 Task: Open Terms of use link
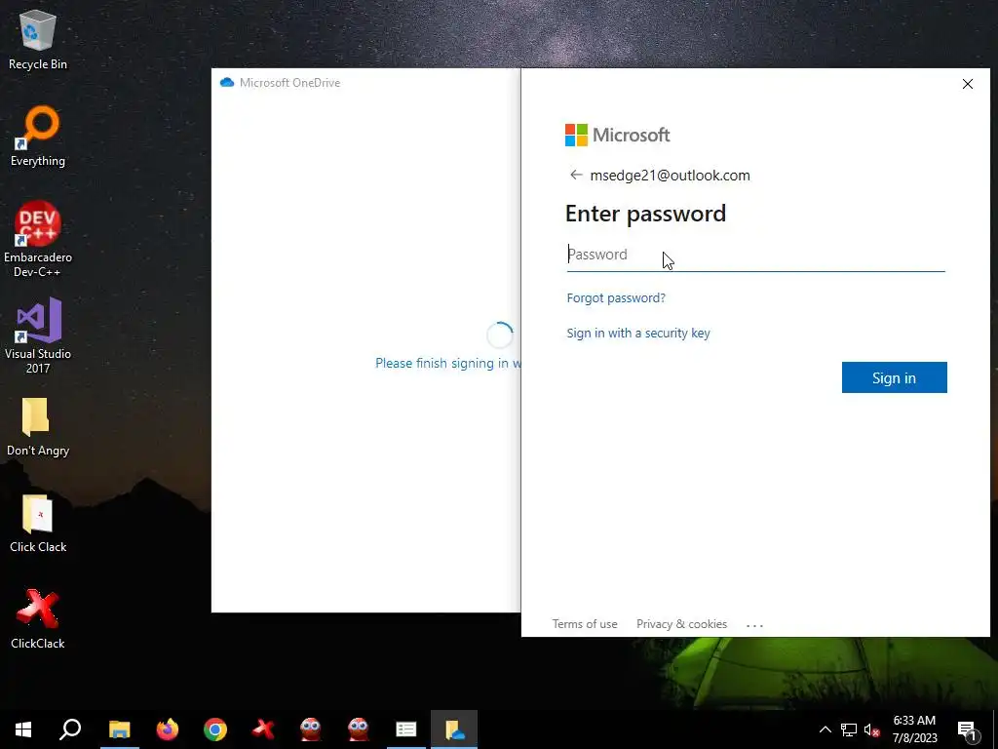(x=585, y=624)
